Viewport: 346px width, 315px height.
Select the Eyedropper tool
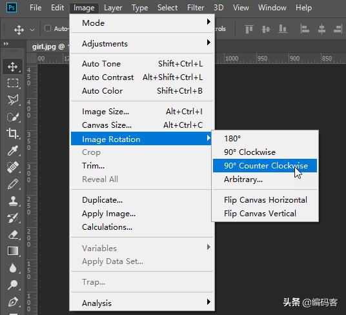[12, 150]
